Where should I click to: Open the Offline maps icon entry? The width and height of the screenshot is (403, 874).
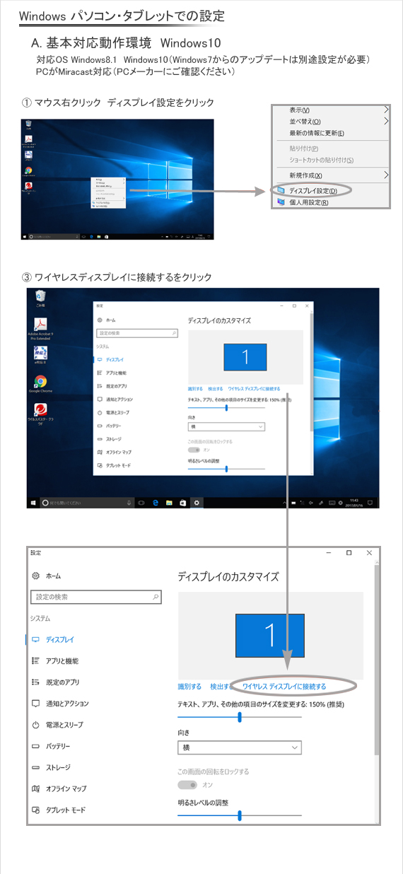35,788
